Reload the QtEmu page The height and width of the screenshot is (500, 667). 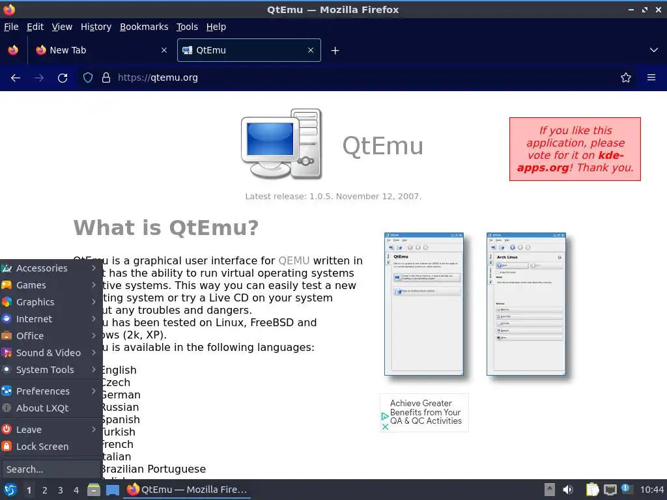(x=63, y=78)
